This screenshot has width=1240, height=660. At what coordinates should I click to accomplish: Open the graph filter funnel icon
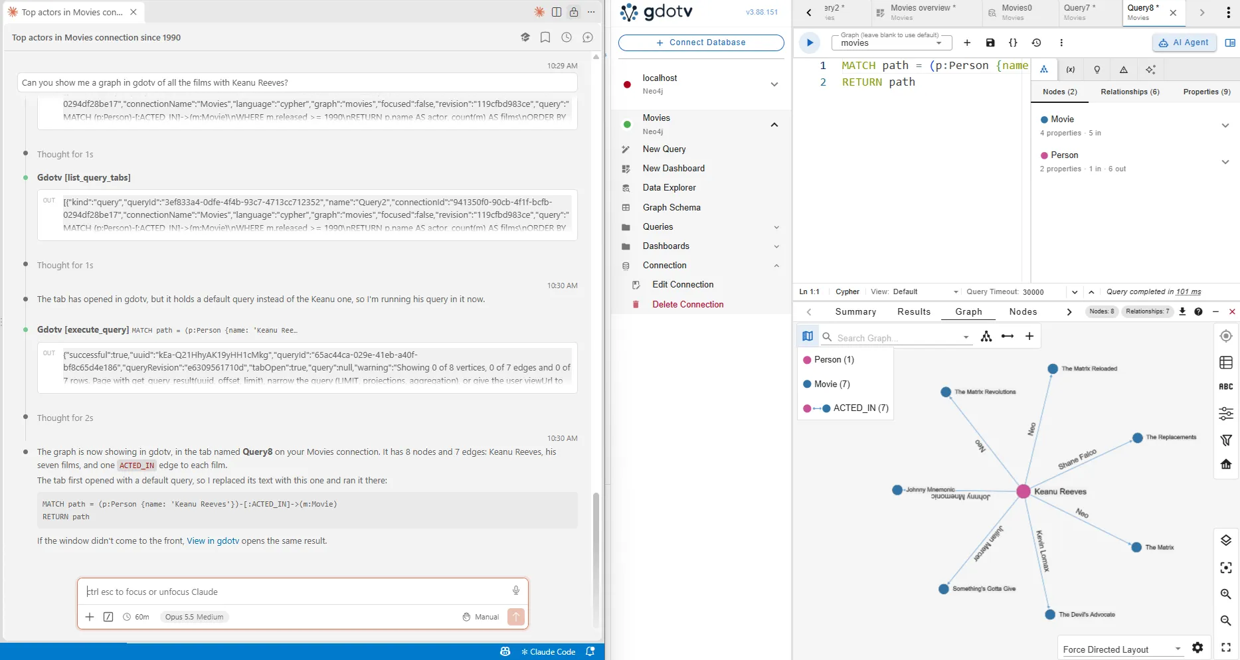coord(1226,440)
